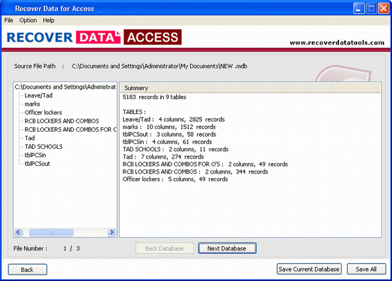Select the tblPCSout table
The height and width of the screenshot is (281, 392).
click(x=39, y=164)
